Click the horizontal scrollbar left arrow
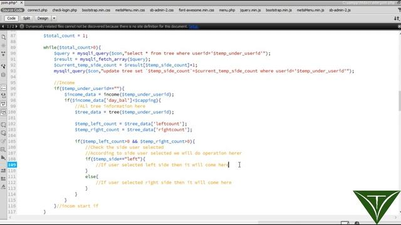The image size is (401, 225). [x=10, y=217]
